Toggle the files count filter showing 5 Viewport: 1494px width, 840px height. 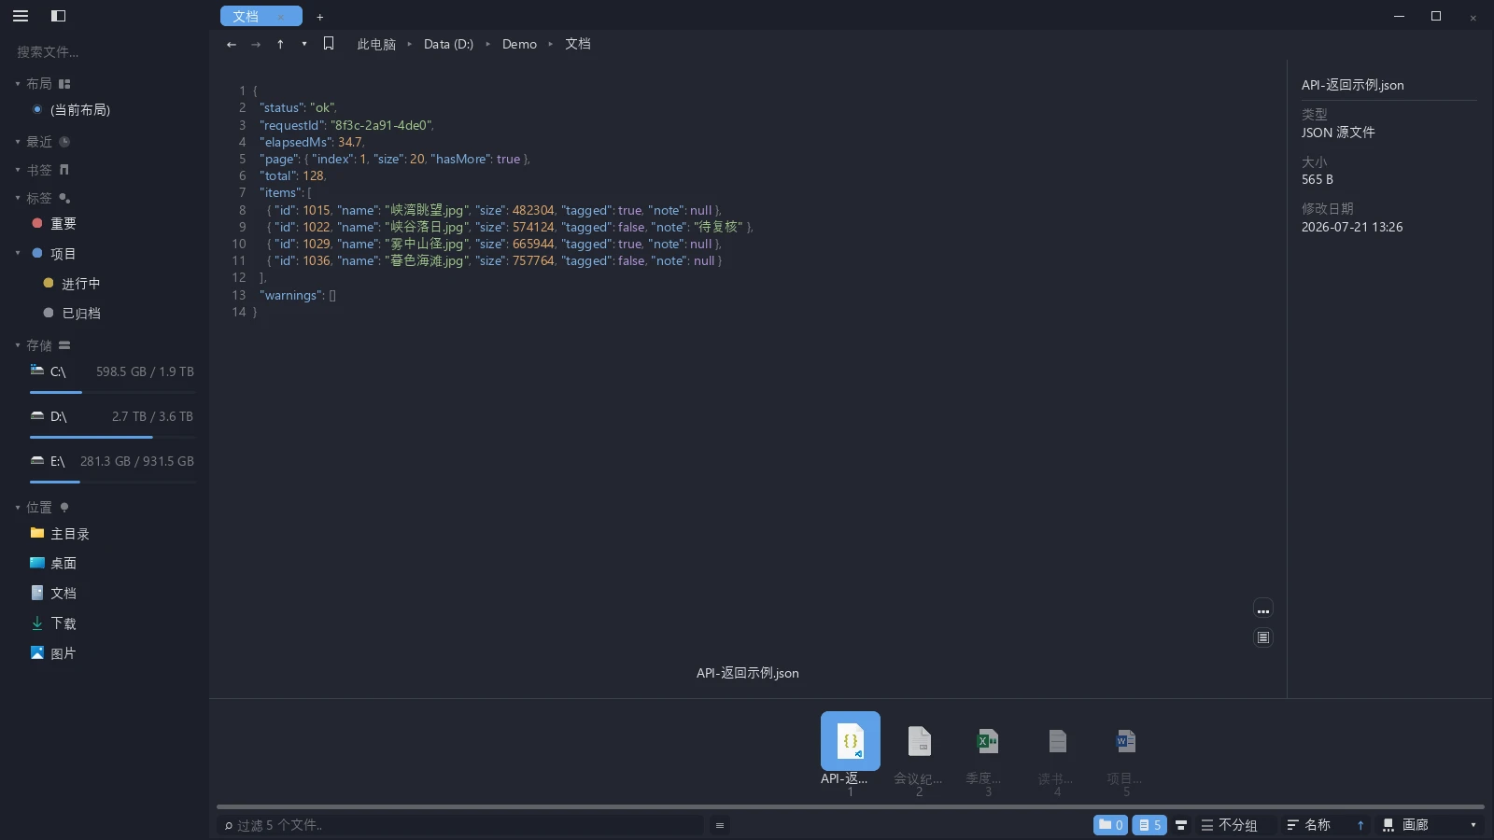point(1149,825)
